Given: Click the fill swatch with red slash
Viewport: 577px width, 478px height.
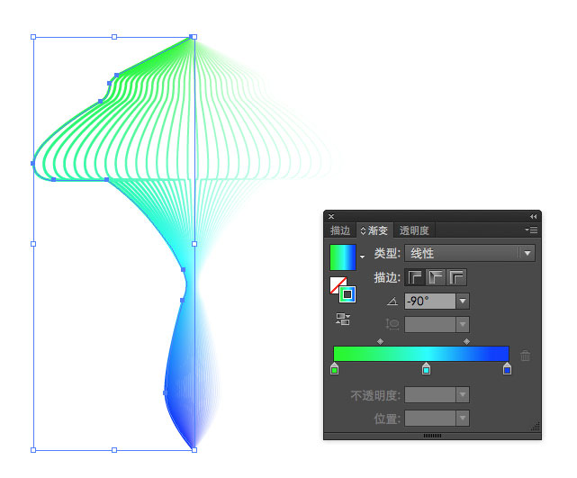Looking at the screenshot, I should pyautogui.click(x=338, y=284).
